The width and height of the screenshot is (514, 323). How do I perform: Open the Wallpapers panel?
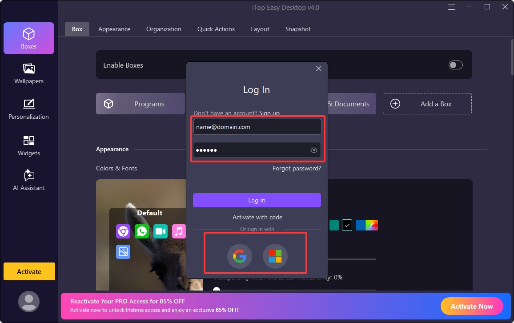tap(28, 73)
